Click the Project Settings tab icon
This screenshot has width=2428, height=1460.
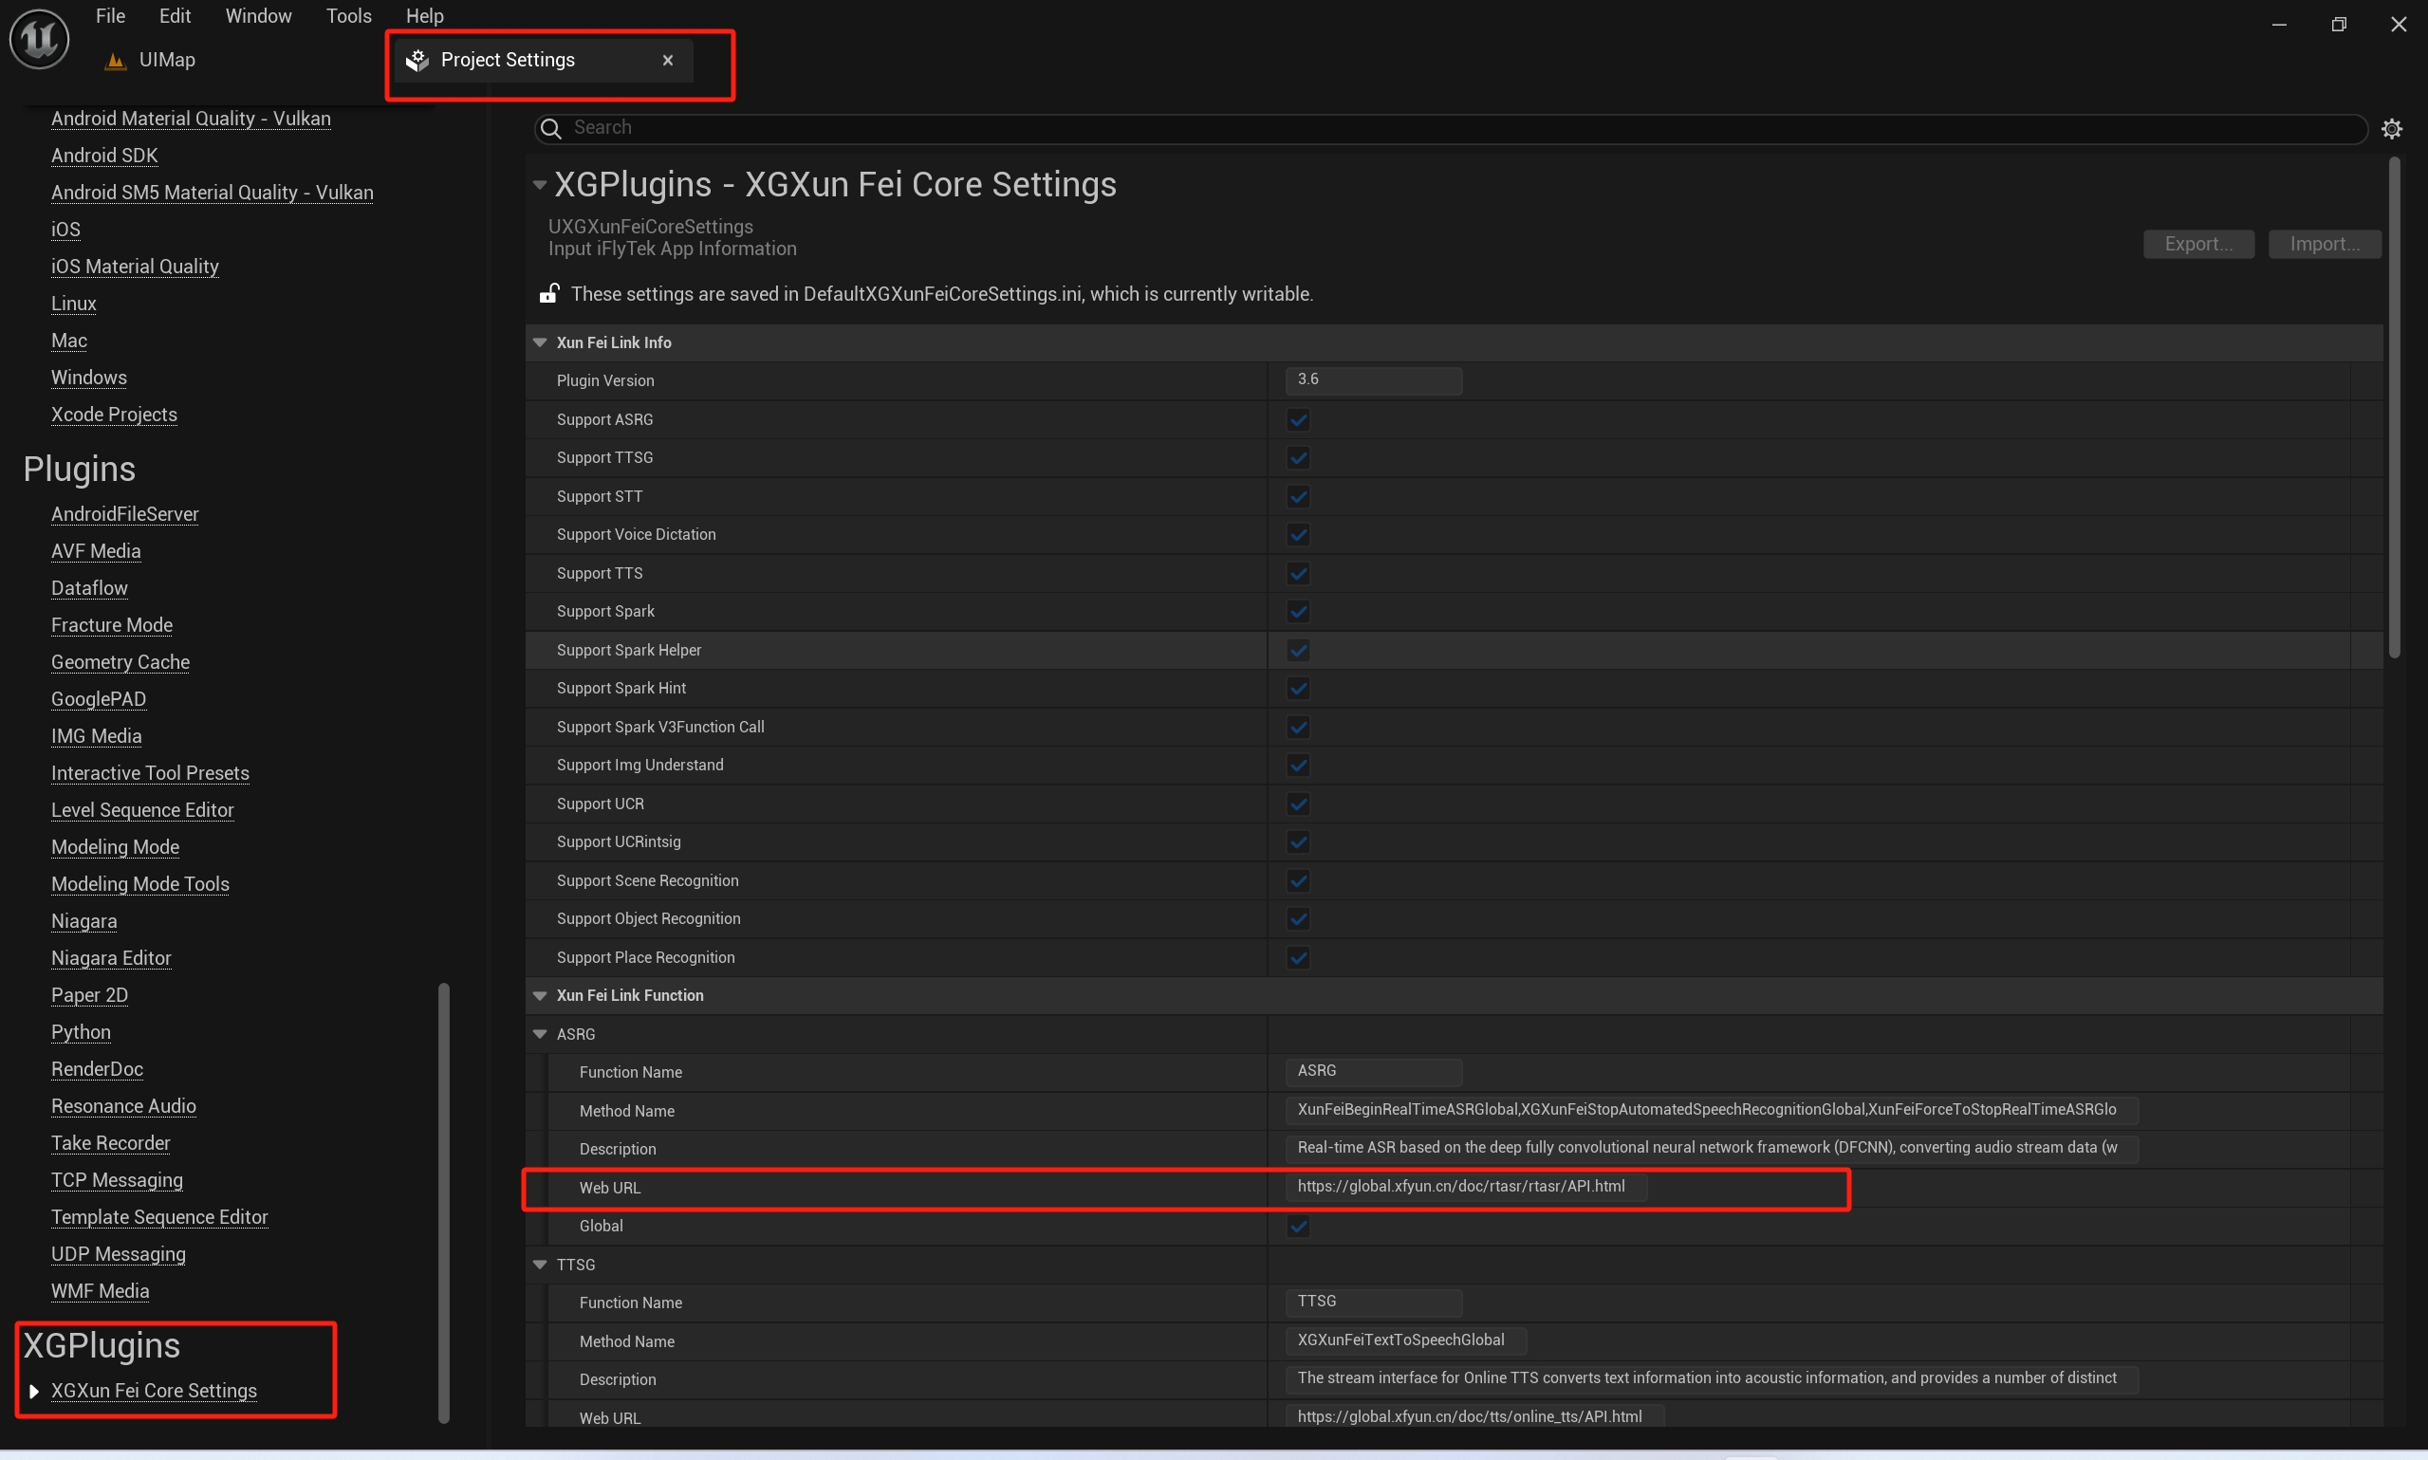coord(417,60)
